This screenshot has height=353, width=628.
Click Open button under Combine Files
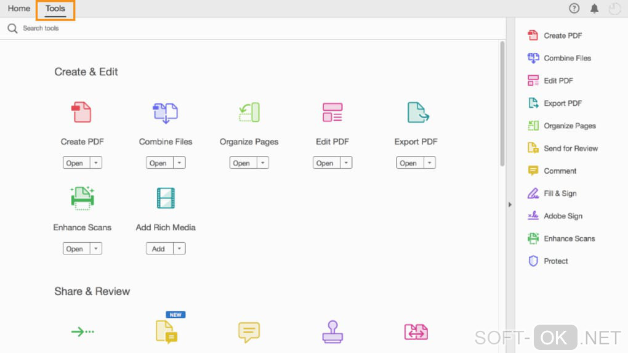[x=160, y=163]
